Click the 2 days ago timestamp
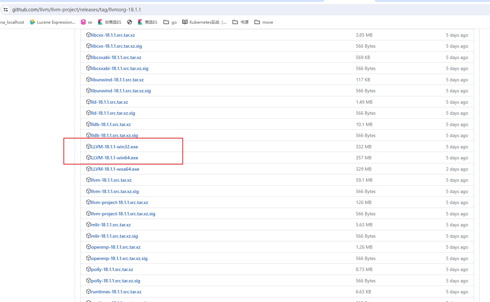The image size is (490, 302). (457, 169)
